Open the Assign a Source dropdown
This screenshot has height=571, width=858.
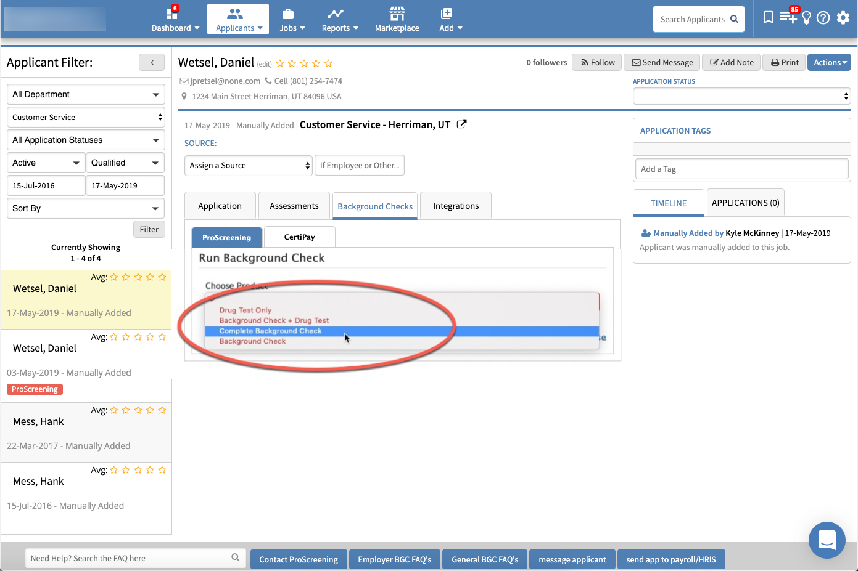(249, 166)
